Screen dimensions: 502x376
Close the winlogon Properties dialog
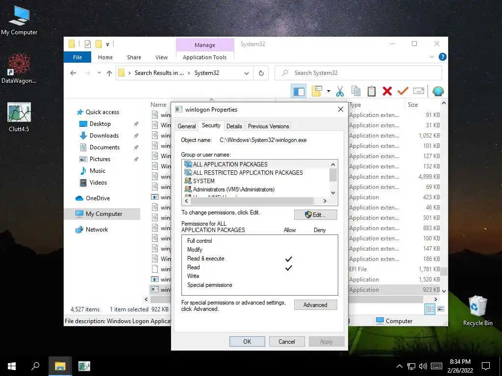[x=341, y=109]
